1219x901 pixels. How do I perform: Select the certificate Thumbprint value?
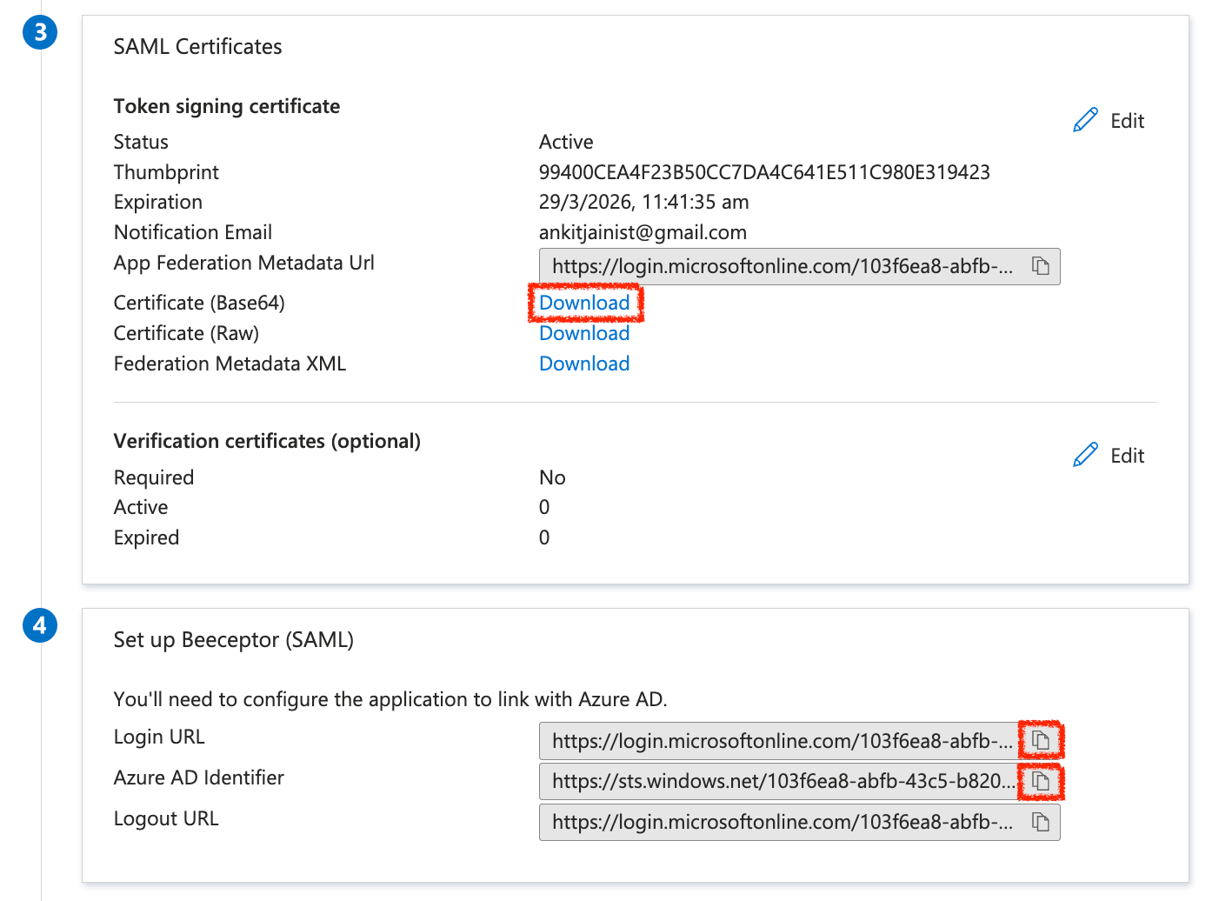[x=764, y=171]
